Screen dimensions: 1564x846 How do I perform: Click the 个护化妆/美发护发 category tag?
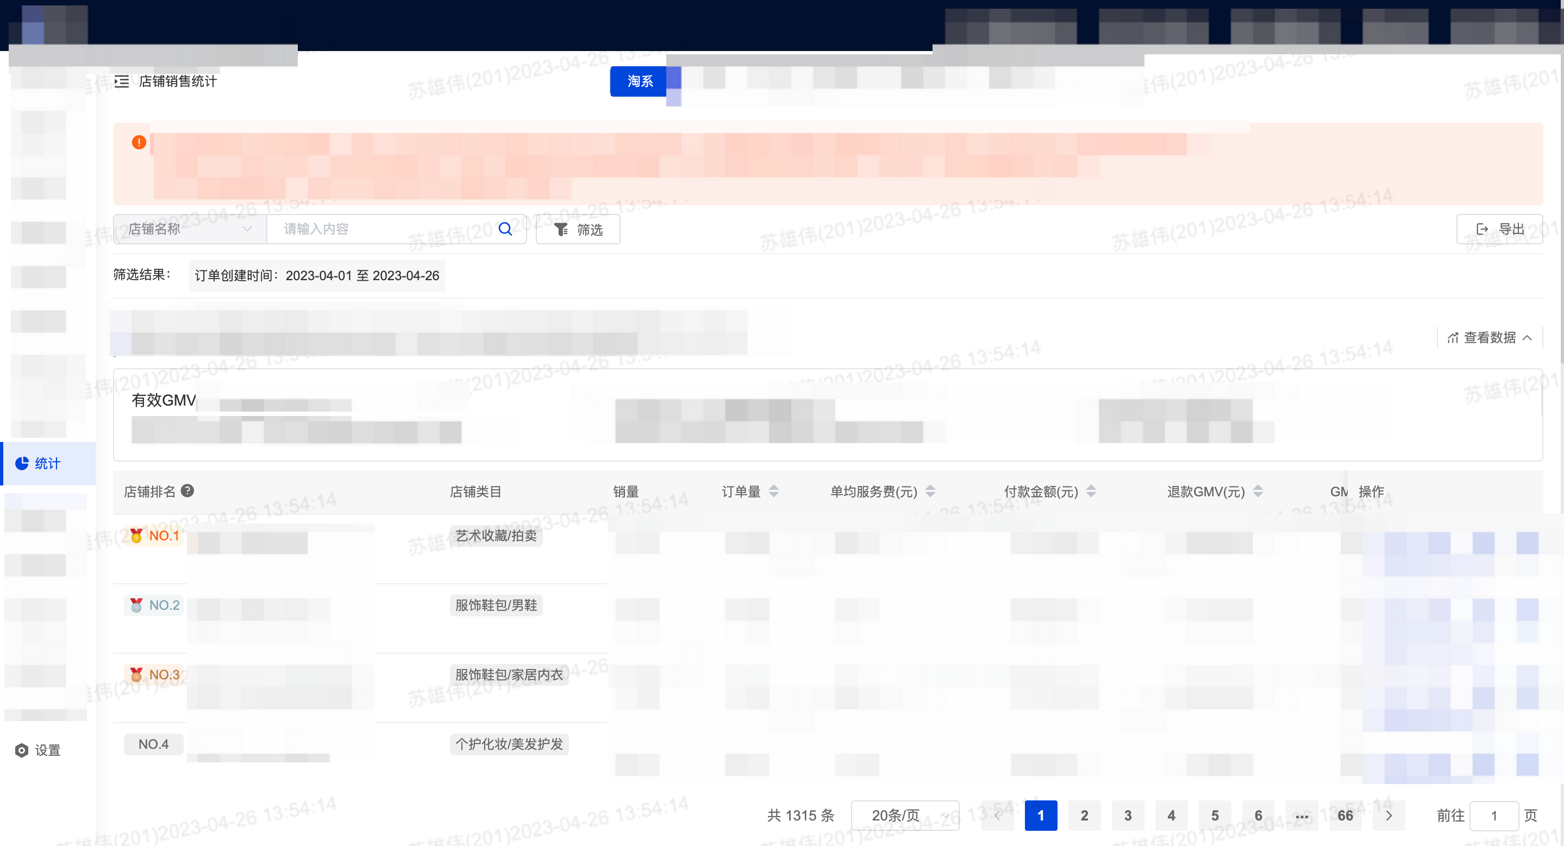pyautogui.click(x=509, y=744)
